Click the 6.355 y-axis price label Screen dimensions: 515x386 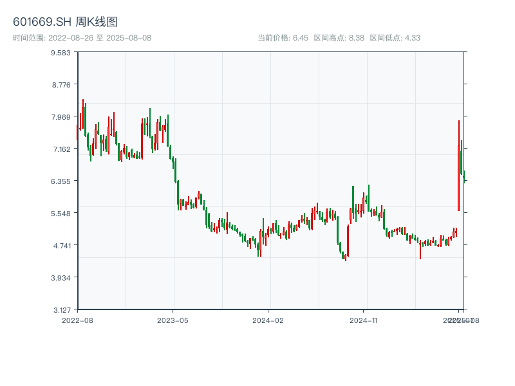[61, 181]
